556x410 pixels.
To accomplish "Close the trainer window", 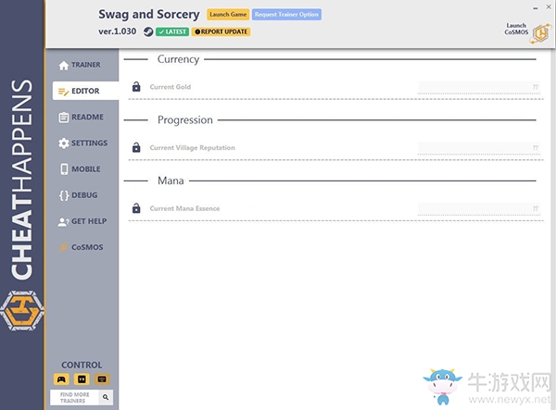I will point(549,6).
